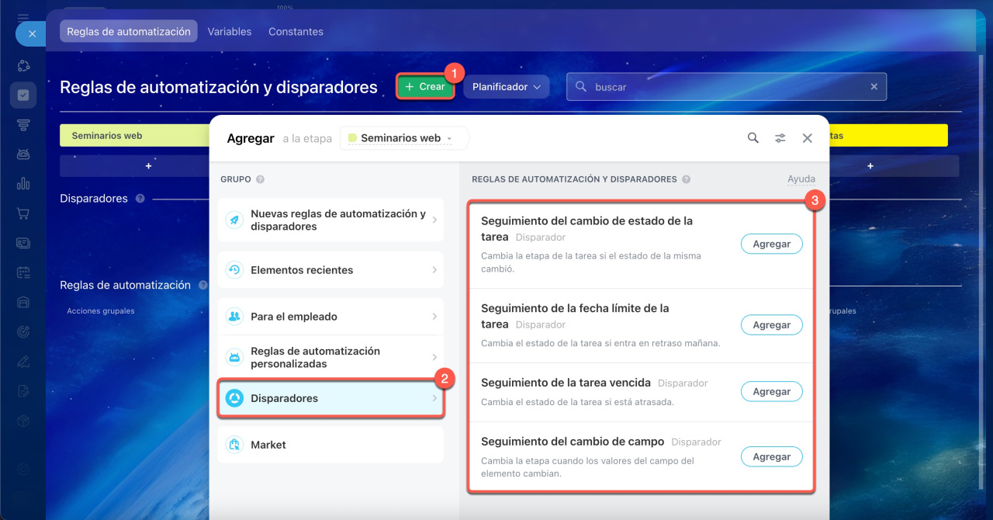Click the help icon next to GRUPO
This screenshot has height=520, width=993.
click(x=260, y=179)
